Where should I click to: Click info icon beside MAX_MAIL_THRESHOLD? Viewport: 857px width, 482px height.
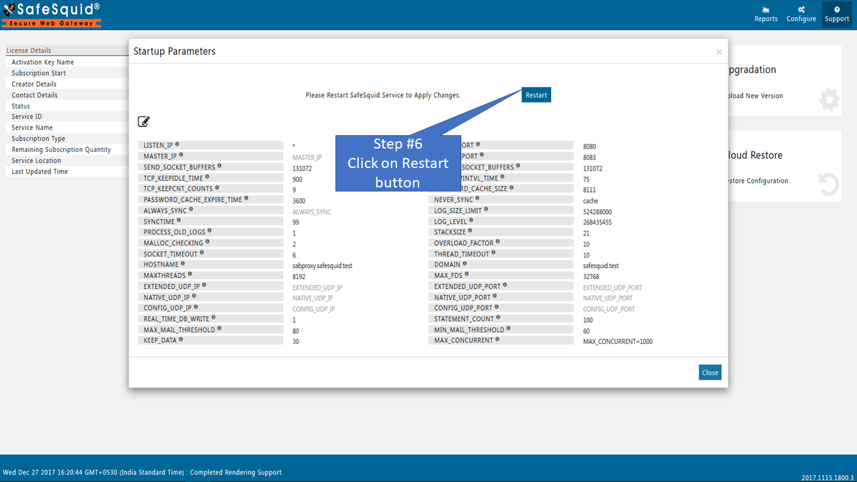coord(219,329)
